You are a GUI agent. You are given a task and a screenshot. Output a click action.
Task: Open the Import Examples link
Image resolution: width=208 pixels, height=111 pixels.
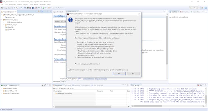click(x=101, y=79)
